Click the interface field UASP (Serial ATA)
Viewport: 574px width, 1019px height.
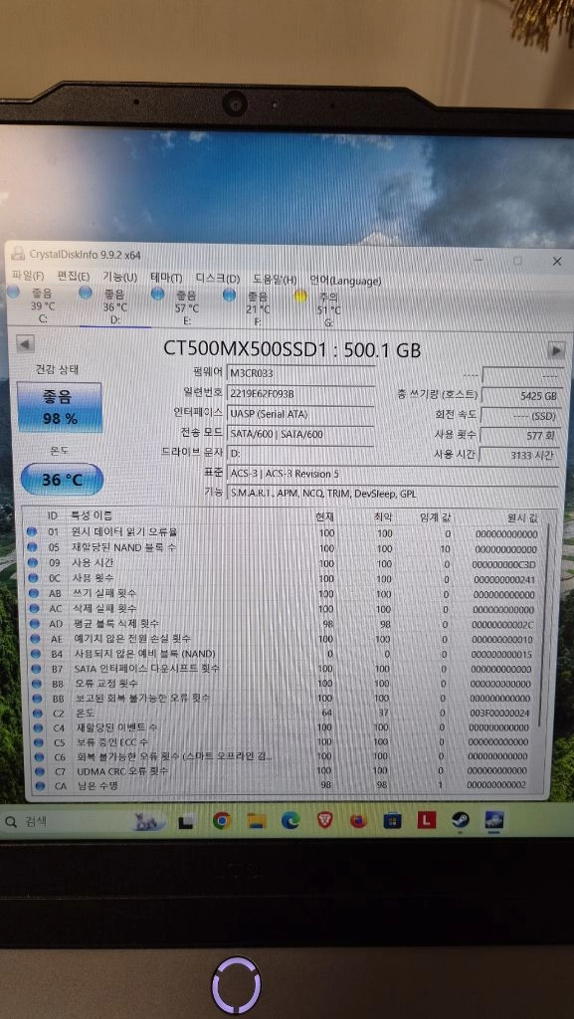pyautogui.click(x=300, y=413)
